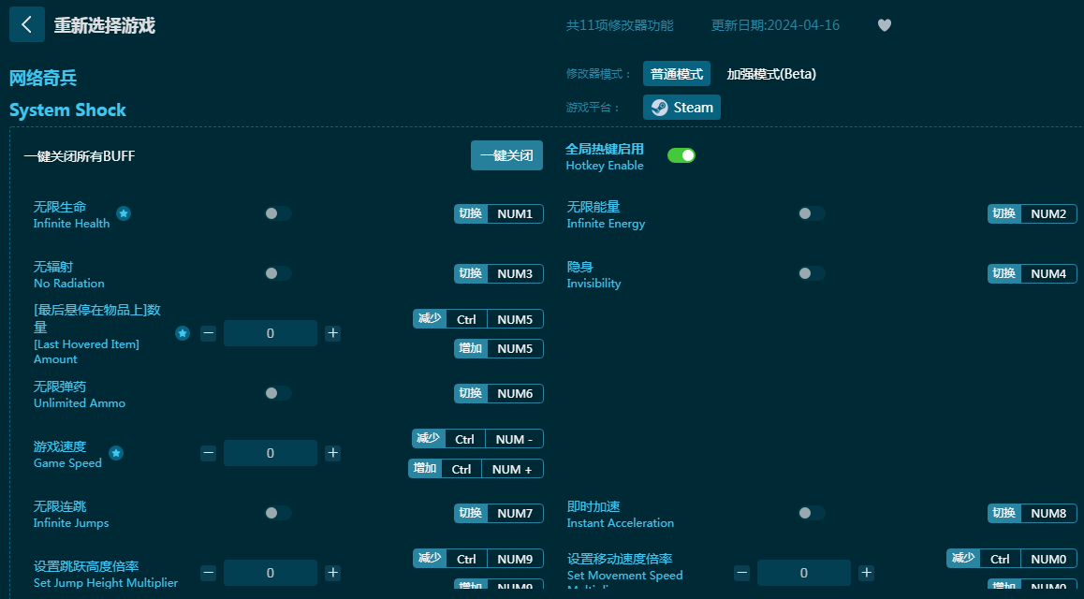The image size is (1084, 599).
Task: Decrease Jump Height Multiplier with minus
Action: pos(208,573)
